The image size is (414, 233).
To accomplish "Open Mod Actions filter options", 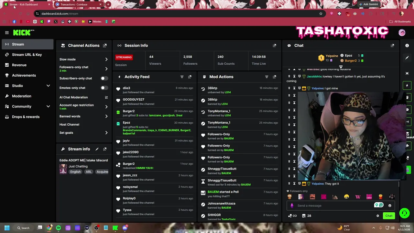I will click(267, 77).
